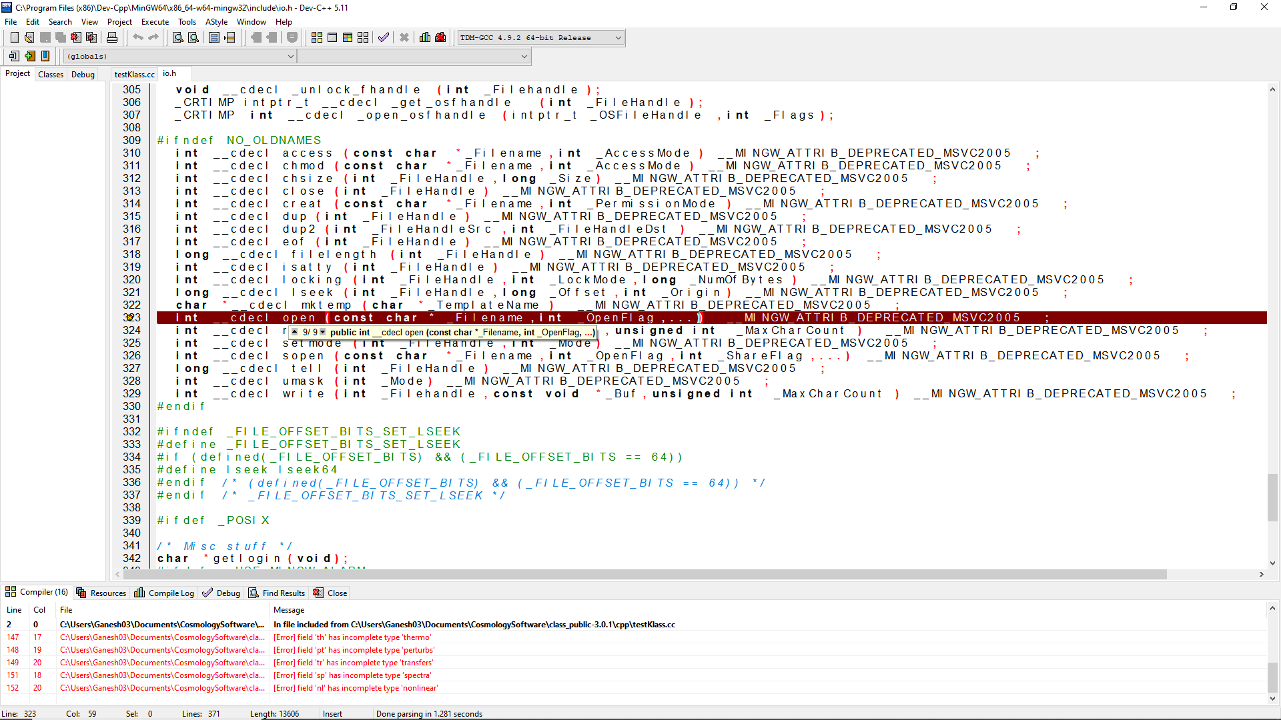Select the Compiler (16) bottom tab
1281x720 pixels.
(37, 592)
